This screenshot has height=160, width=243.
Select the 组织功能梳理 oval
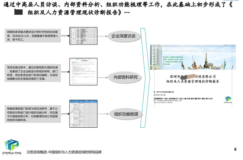click(x=126, y=114)
